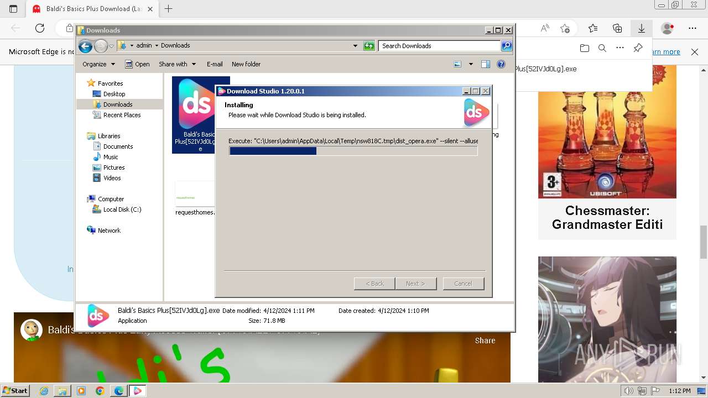Click the Open toolbar button in Explorer
Image resolution: width=708 pixels, height=398 pixels.
137,64
